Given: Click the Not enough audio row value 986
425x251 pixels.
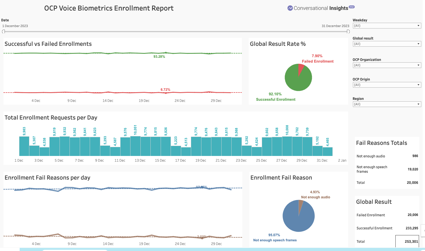Looking at the screenshot, I should (415, 156).
